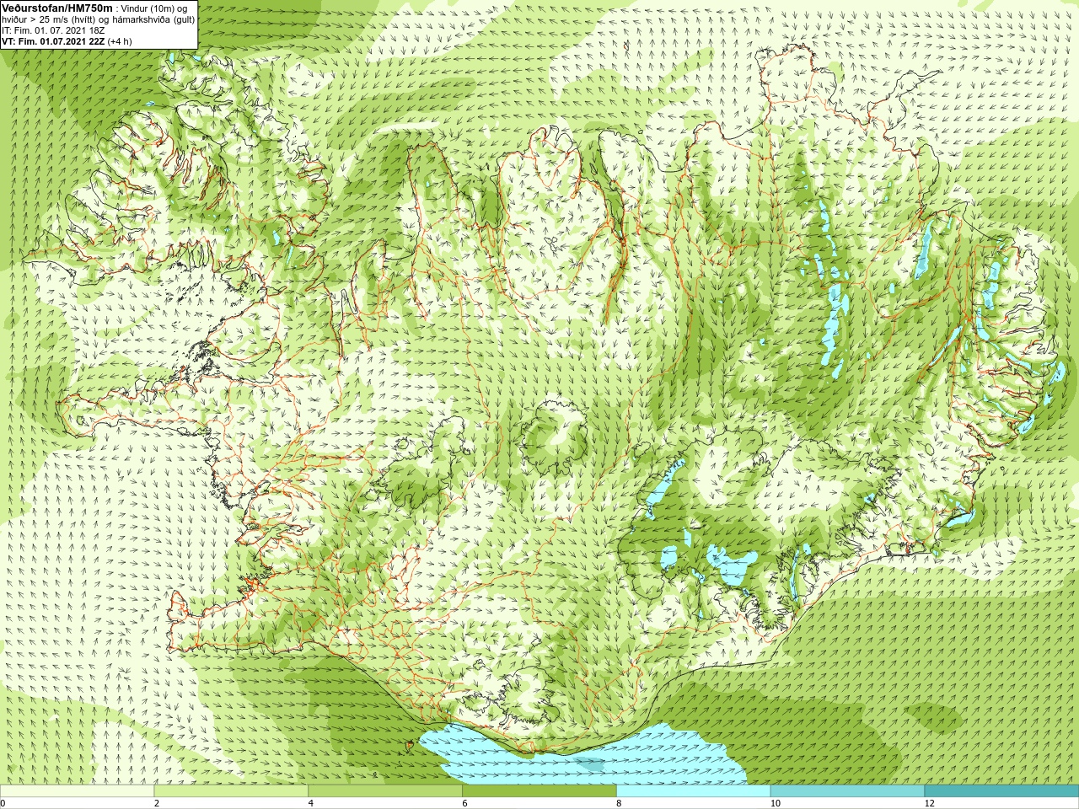Select the 'Vindur (10m) og' legend text

click(x=155, y=8)
